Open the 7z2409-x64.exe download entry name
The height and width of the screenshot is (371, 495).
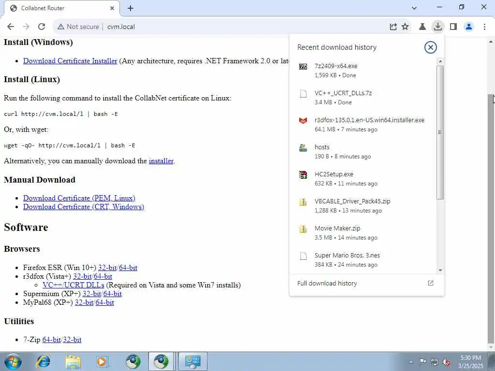click(336, 66)
